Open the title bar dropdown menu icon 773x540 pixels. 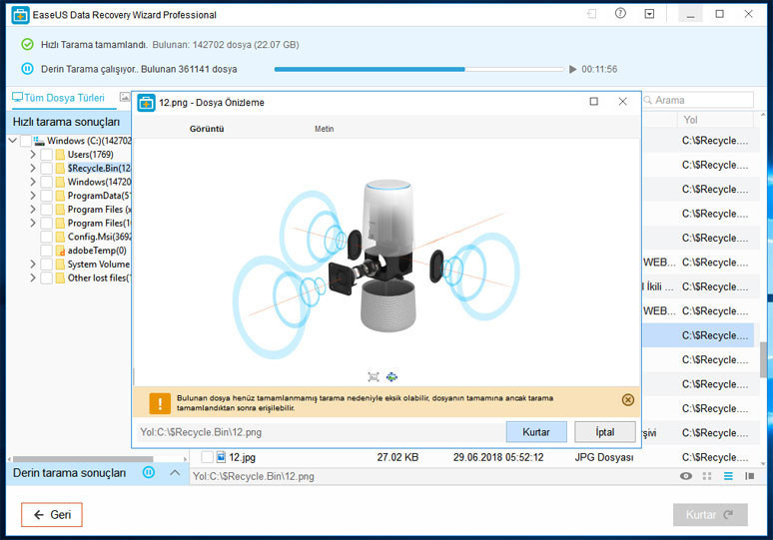(649, 14)
